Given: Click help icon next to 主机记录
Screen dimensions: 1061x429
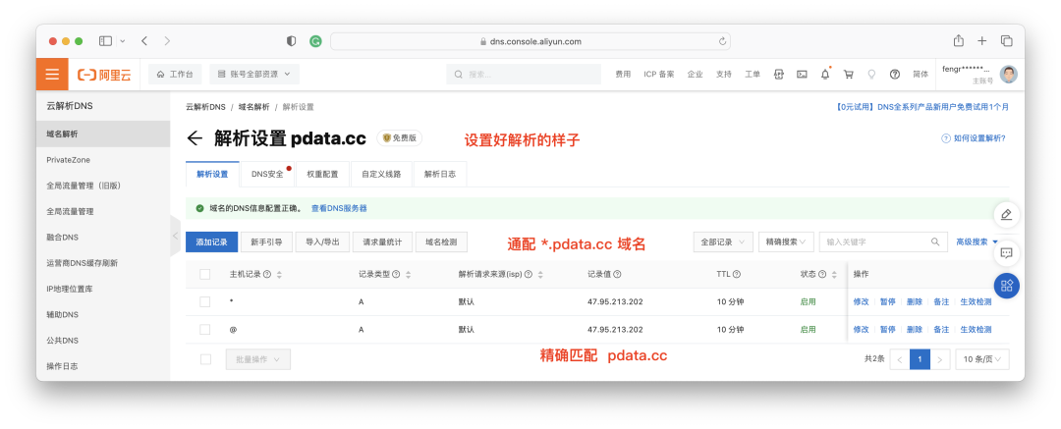Looking at the screenshot, I should (x=267, y=275).
